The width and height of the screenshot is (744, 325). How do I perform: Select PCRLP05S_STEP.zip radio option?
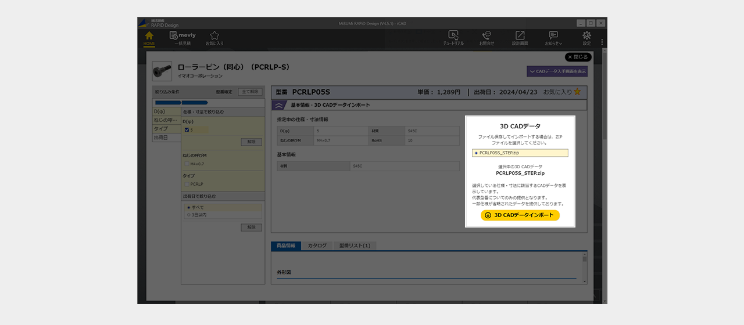tap(477, 153)
